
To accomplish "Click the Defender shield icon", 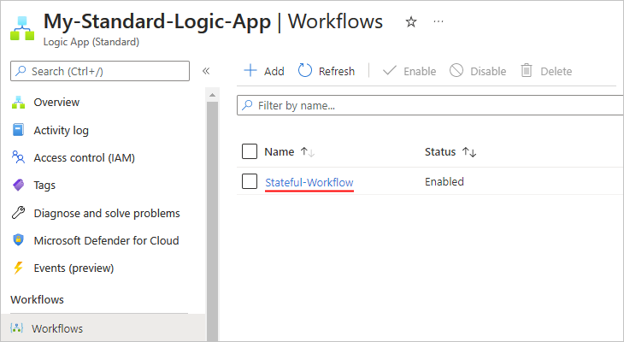I will pyautogui.click(x=18, y=240).
